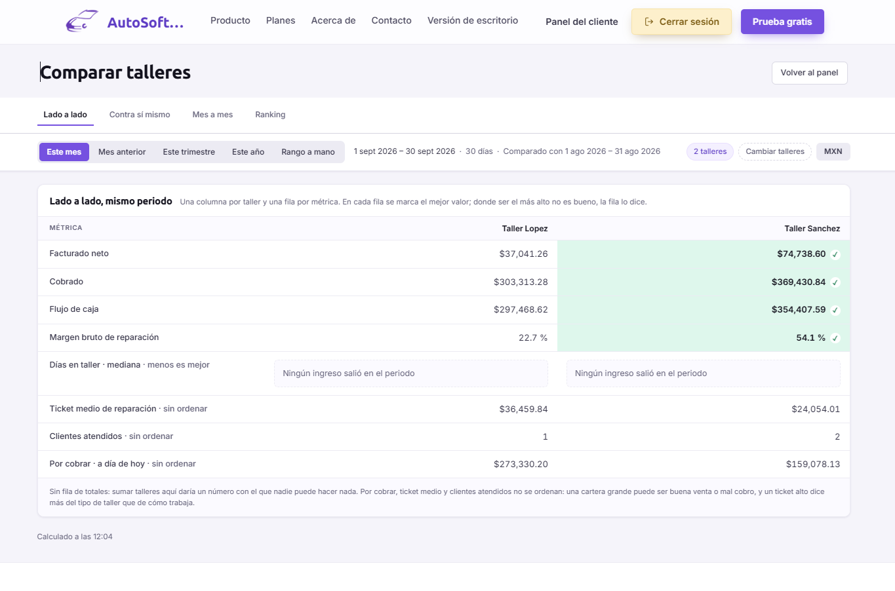Start the Prueba gratis trial
Viewport: 895px width, 591px height.
click(782, 22)
